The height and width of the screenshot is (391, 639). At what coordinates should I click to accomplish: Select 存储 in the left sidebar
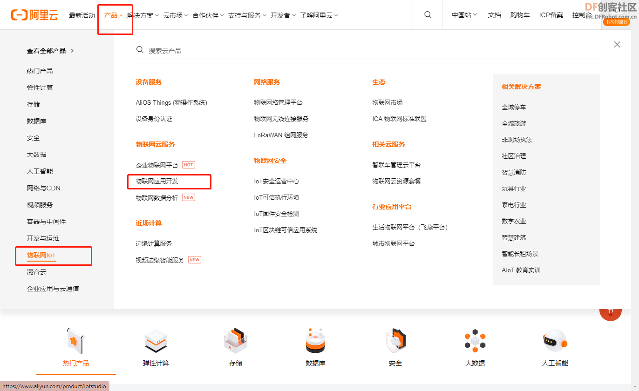point(33,104)
